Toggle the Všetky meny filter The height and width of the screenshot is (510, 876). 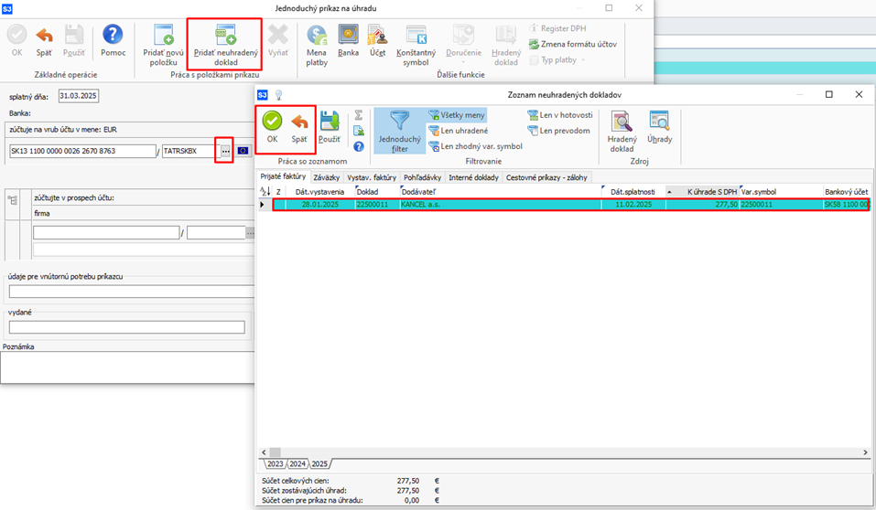[x=457, y=115]
